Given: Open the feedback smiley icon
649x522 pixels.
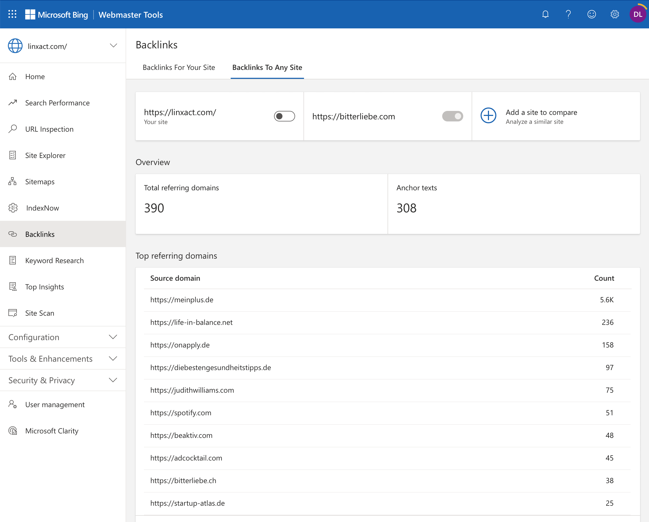Looking at the screenshot, I should [591, 14].
